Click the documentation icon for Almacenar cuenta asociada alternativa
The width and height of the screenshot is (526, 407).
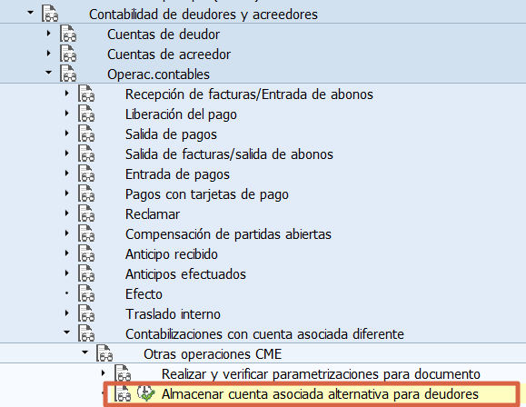tap(123, 393)
